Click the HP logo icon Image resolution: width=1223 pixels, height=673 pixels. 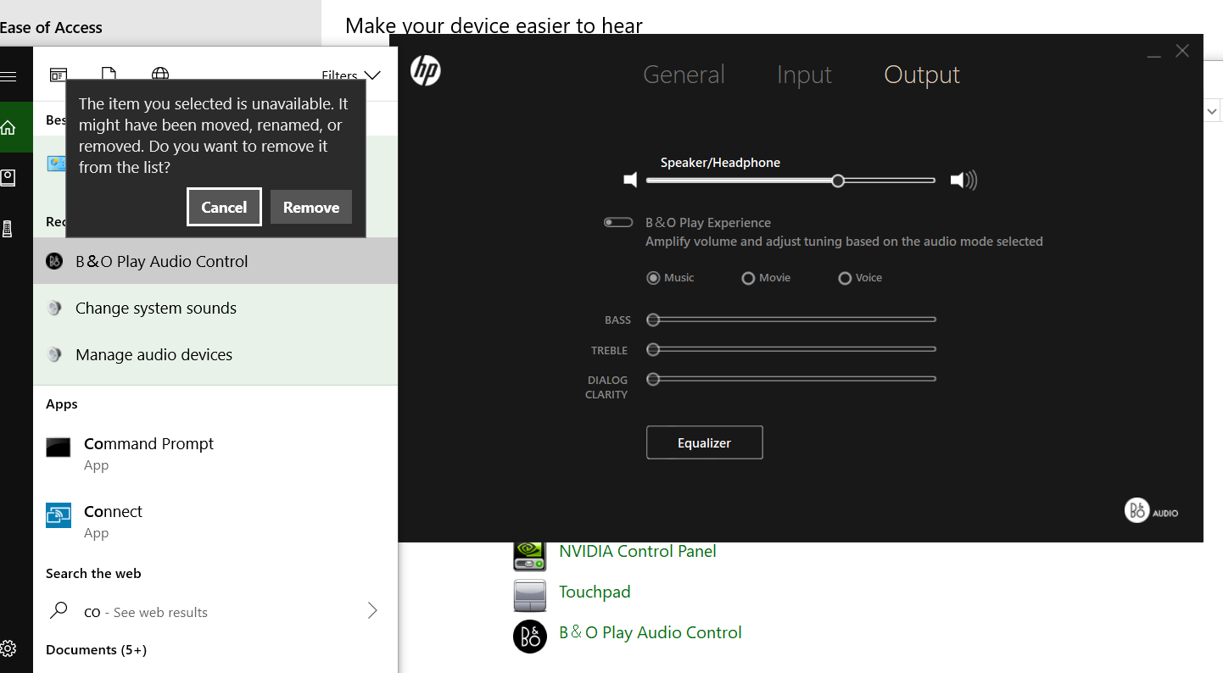426,70
